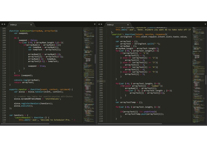Click the 'swapped = true;' statement
Viewport: 207px width, 147px height.
[37, 66]
